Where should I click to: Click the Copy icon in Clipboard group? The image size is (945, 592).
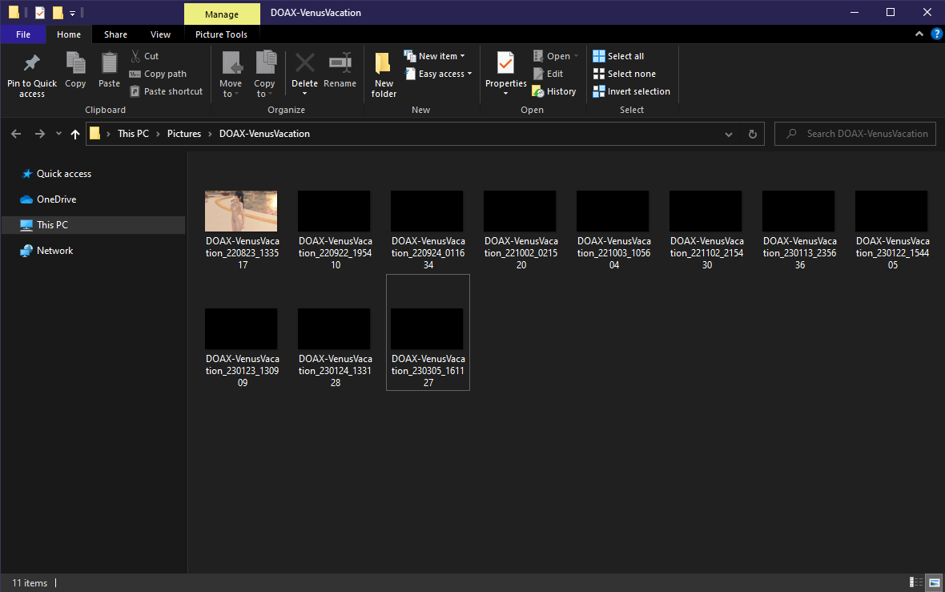tap(75, 62)
